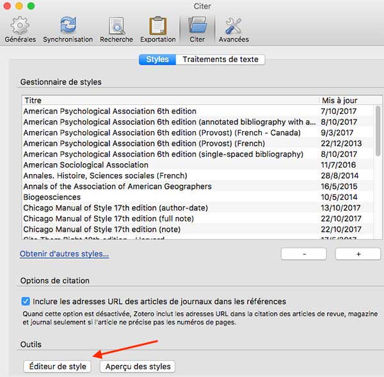This screenshot has width=384, height=377.
Task: Switch to the Styles tab
Action: coord(157,60)
